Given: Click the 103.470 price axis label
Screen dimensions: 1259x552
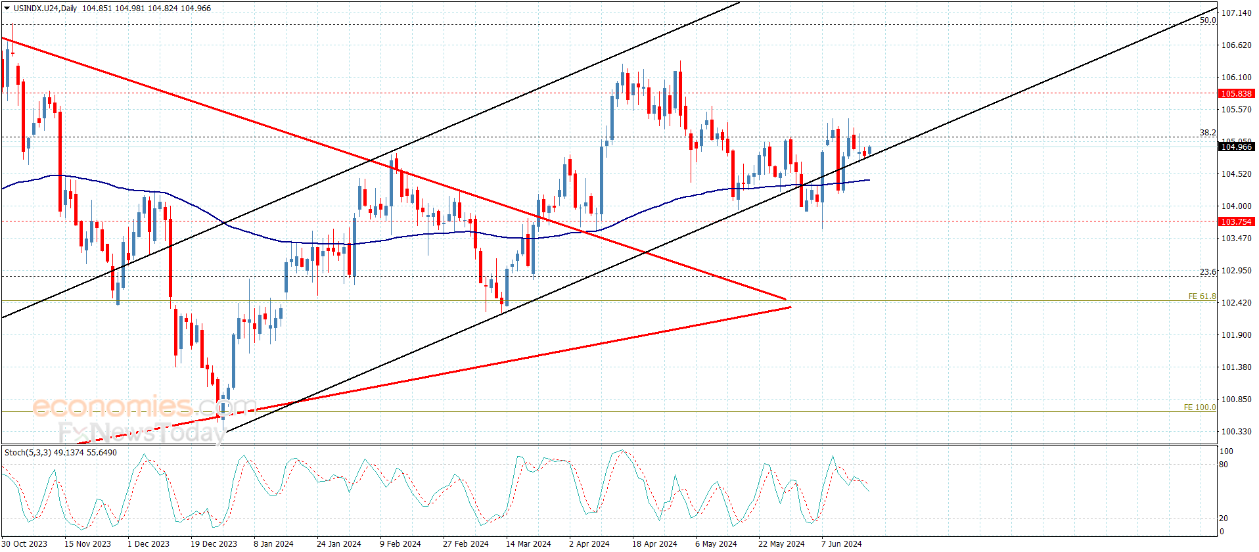Looking at the screenshot, I should pos(1236,239).
